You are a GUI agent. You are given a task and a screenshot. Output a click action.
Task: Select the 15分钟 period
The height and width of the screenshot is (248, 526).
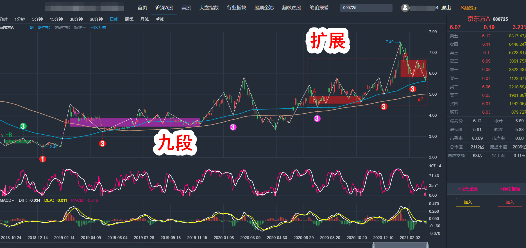[x=56, y=19]
